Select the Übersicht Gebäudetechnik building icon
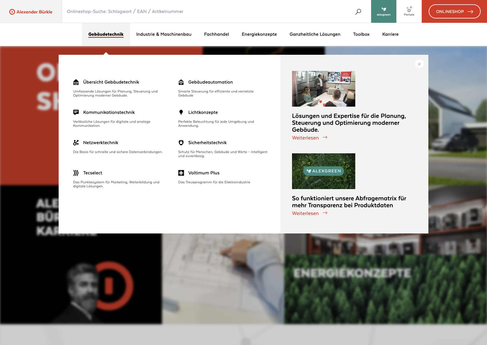Image resolution: width=487 pixels, height=345 pixels. pos(76,82)
